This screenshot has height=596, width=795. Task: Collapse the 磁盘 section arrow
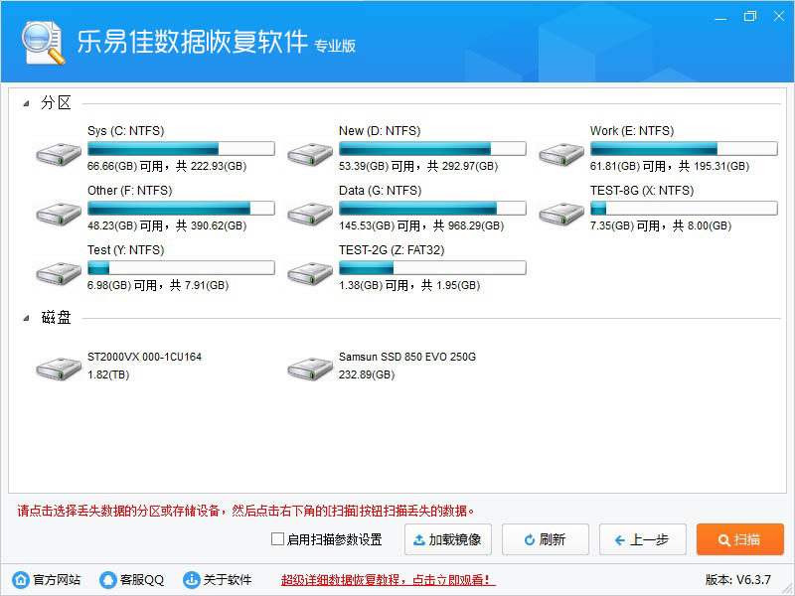click(x=25, y=319)
